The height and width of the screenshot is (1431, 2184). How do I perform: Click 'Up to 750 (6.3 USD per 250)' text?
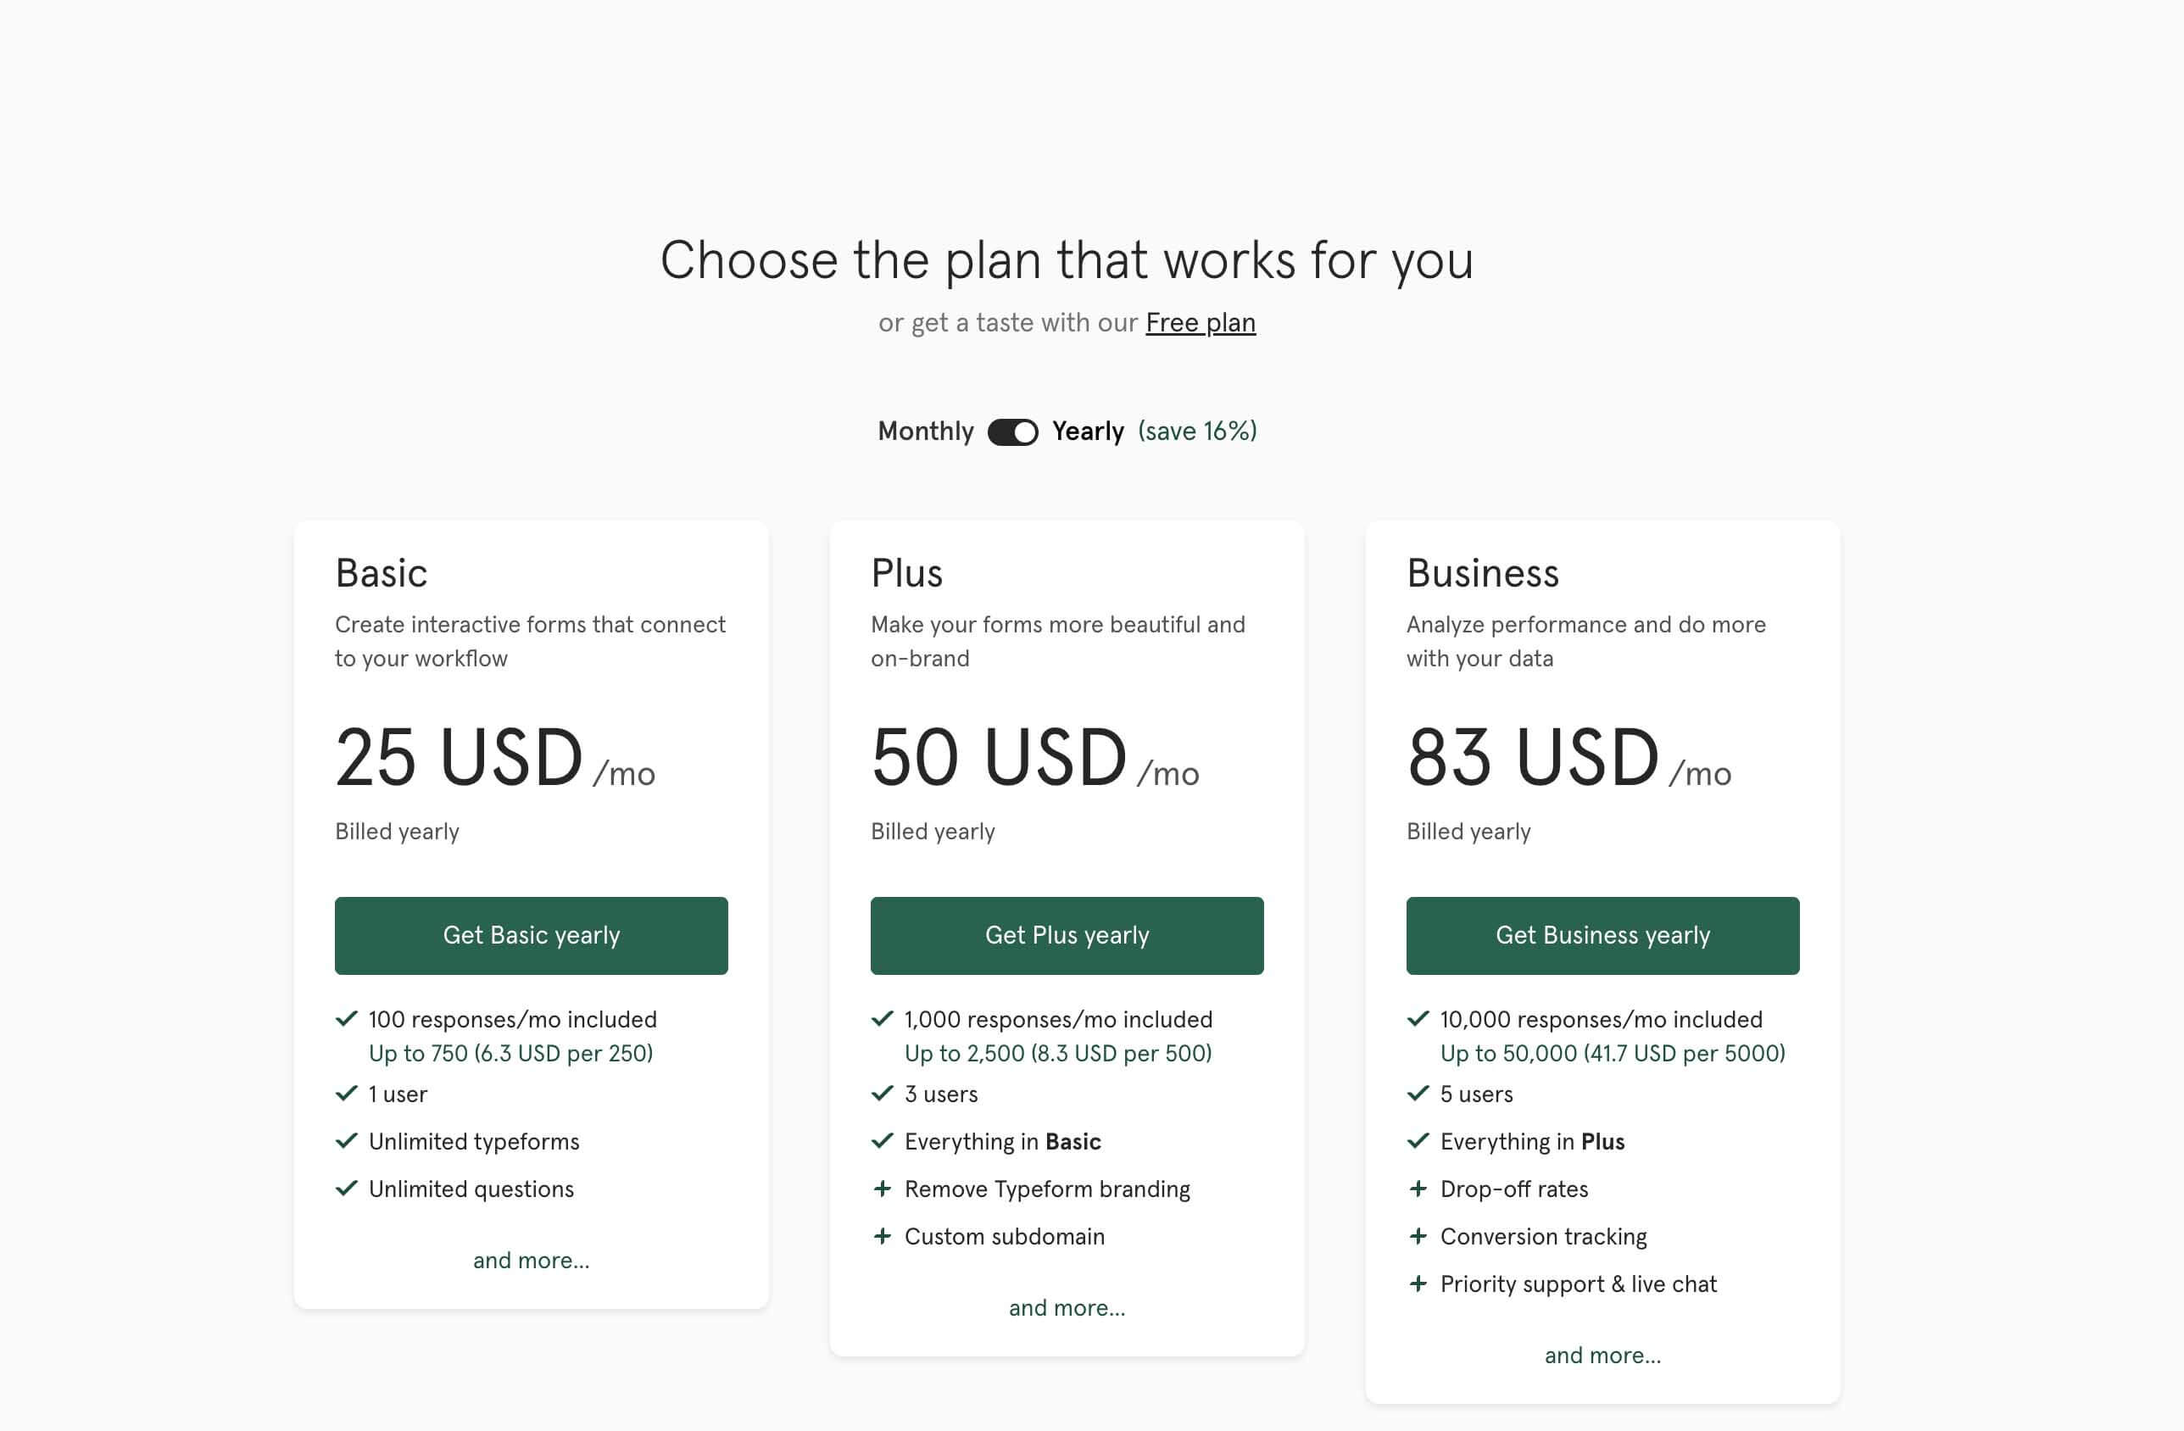[511, 1053]
